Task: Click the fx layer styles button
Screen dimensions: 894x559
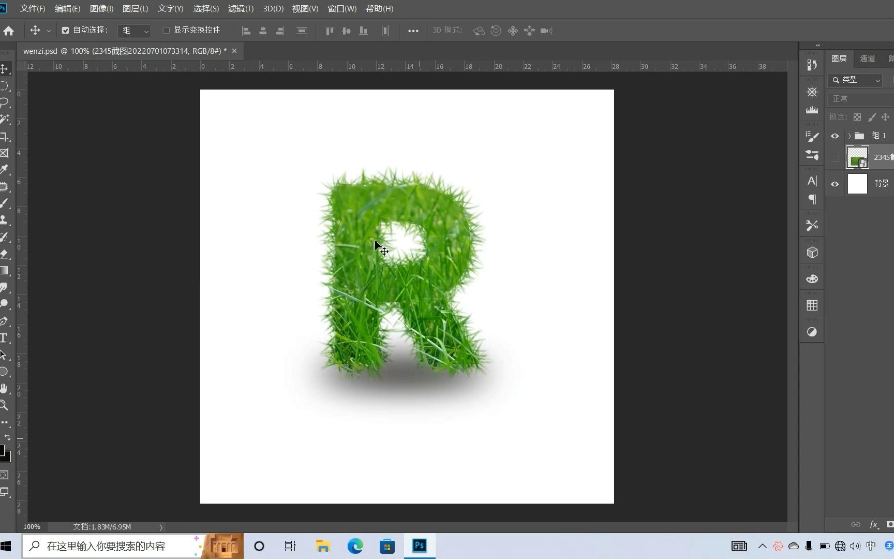Action: (x=874, y=524)
